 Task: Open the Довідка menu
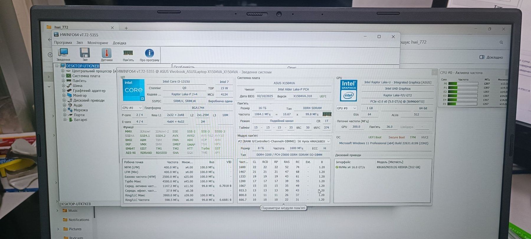pyautogui.click(x=119, y=43)
